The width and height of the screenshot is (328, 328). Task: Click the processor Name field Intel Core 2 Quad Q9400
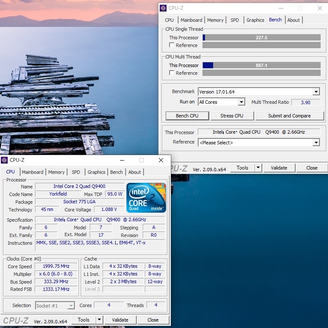pos(79,186)
